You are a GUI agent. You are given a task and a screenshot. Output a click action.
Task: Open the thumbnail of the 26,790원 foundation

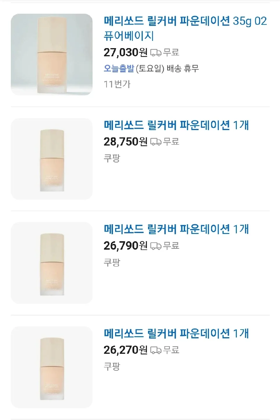[52, 263]
